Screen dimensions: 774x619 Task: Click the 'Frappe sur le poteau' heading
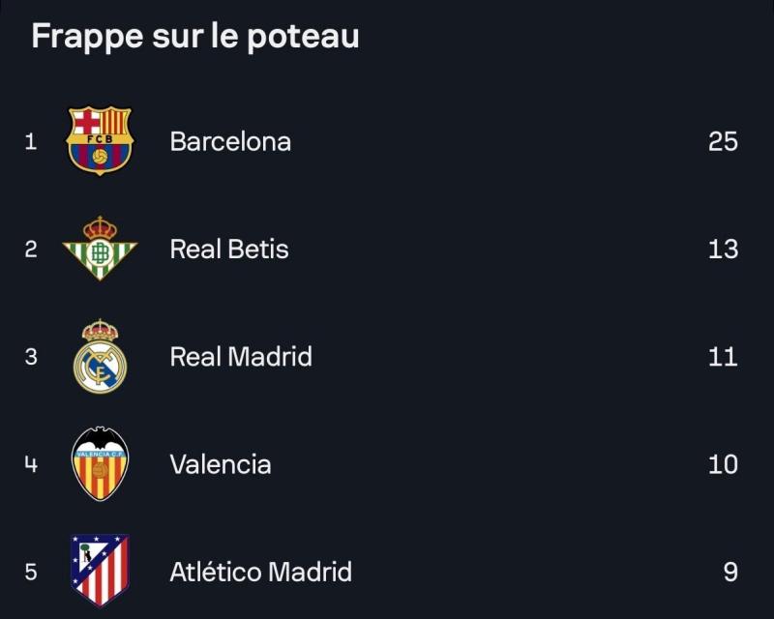(195, 37)
